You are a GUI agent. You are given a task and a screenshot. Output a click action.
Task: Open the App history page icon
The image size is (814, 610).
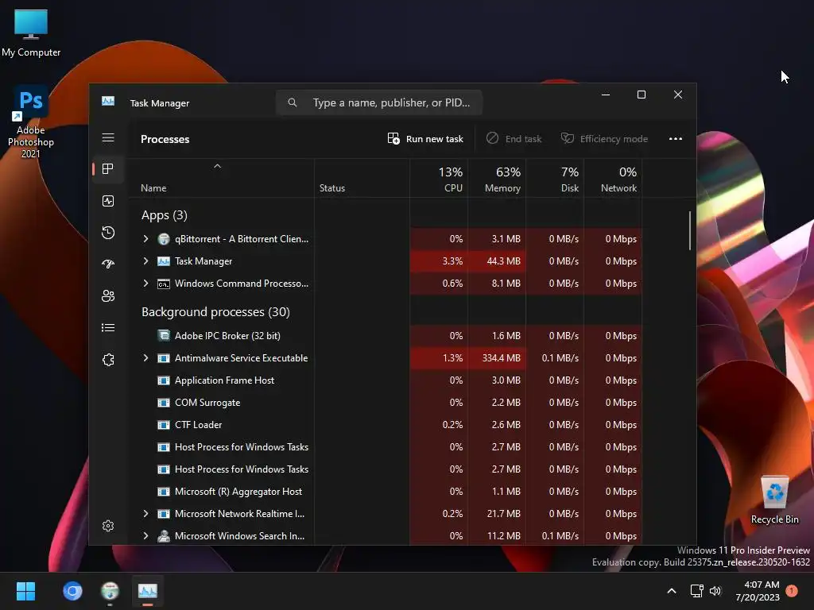click(x=108, y=233)
